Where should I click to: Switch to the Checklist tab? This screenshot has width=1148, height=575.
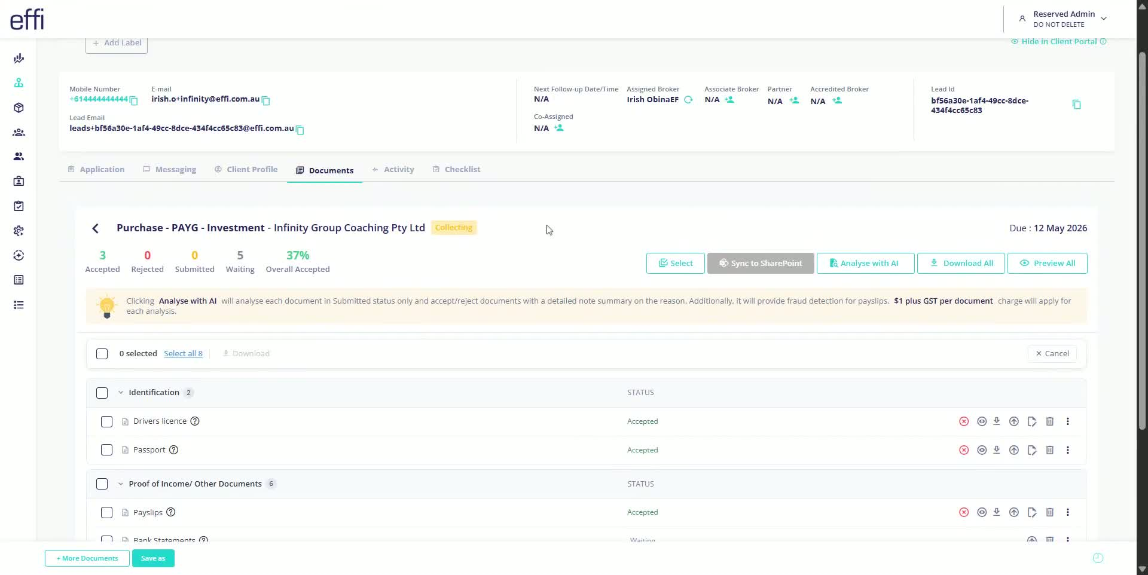(x=457, y=170)
